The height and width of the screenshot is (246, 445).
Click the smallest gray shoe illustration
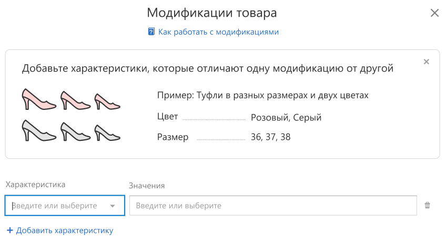click(107, 133)
